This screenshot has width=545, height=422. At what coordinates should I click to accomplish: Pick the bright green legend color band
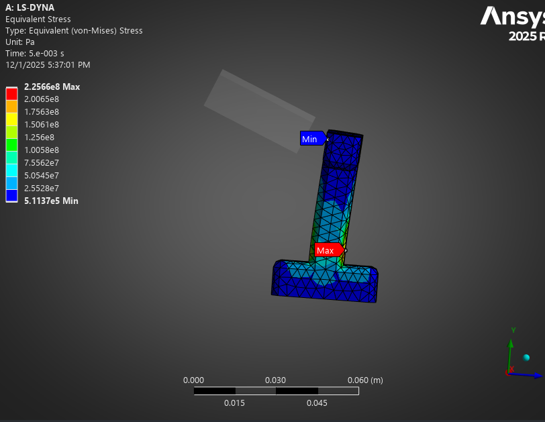pyautogui.click(x=11, y=144)
